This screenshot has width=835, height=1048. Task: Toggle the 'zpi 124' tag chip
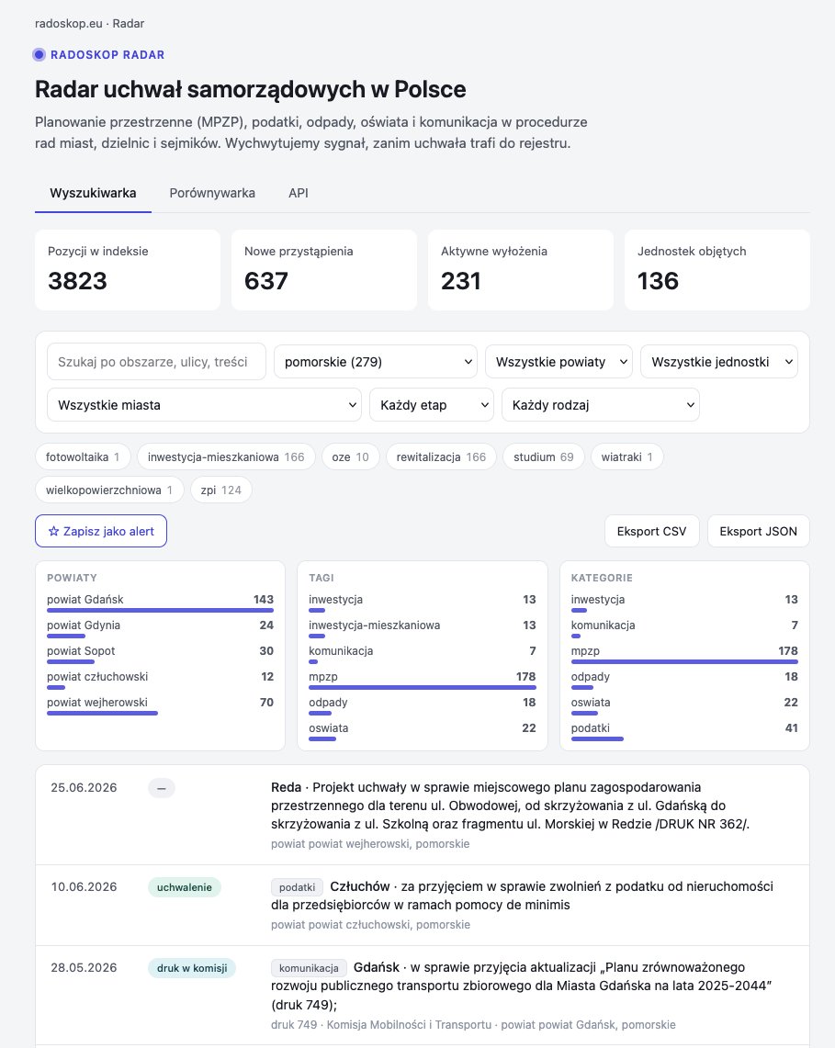(221, 490)
